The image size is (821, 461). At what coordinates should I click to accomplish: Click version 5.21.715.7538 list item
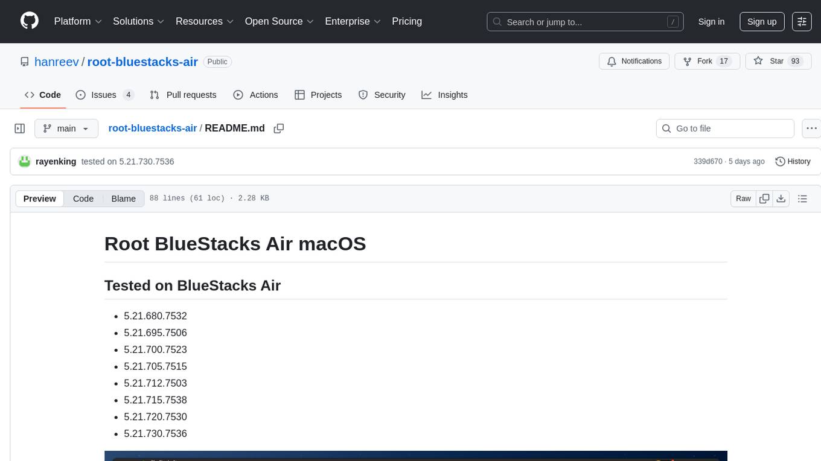pos(155,400)
